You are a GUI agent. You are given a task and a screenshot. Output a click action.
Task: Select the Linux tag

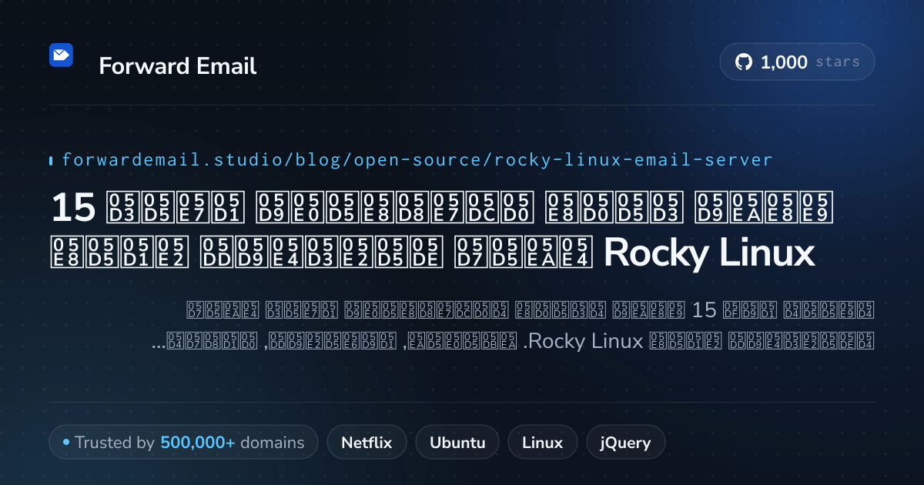[x=542, y=443]
